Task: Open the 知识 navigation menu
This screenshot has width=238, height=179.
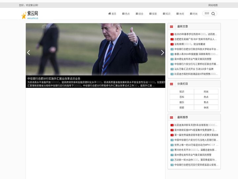Action: pyautogui.click(x=167, y=14)
